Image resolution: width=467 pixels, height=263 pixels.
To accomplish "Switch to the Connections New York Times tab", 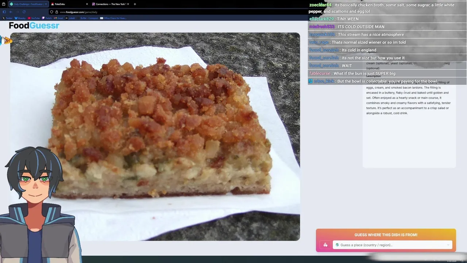I will (x=110, y=4).
